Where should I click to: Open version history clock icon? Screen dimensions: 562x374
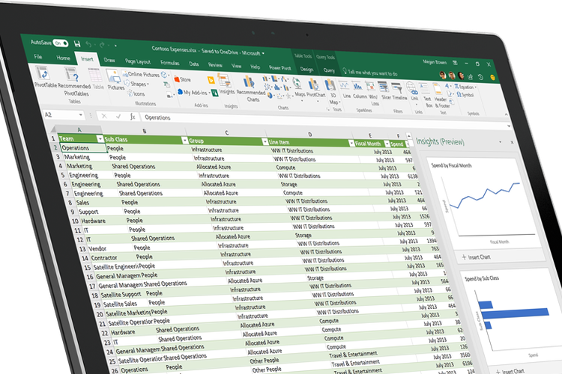coord(481,77)
